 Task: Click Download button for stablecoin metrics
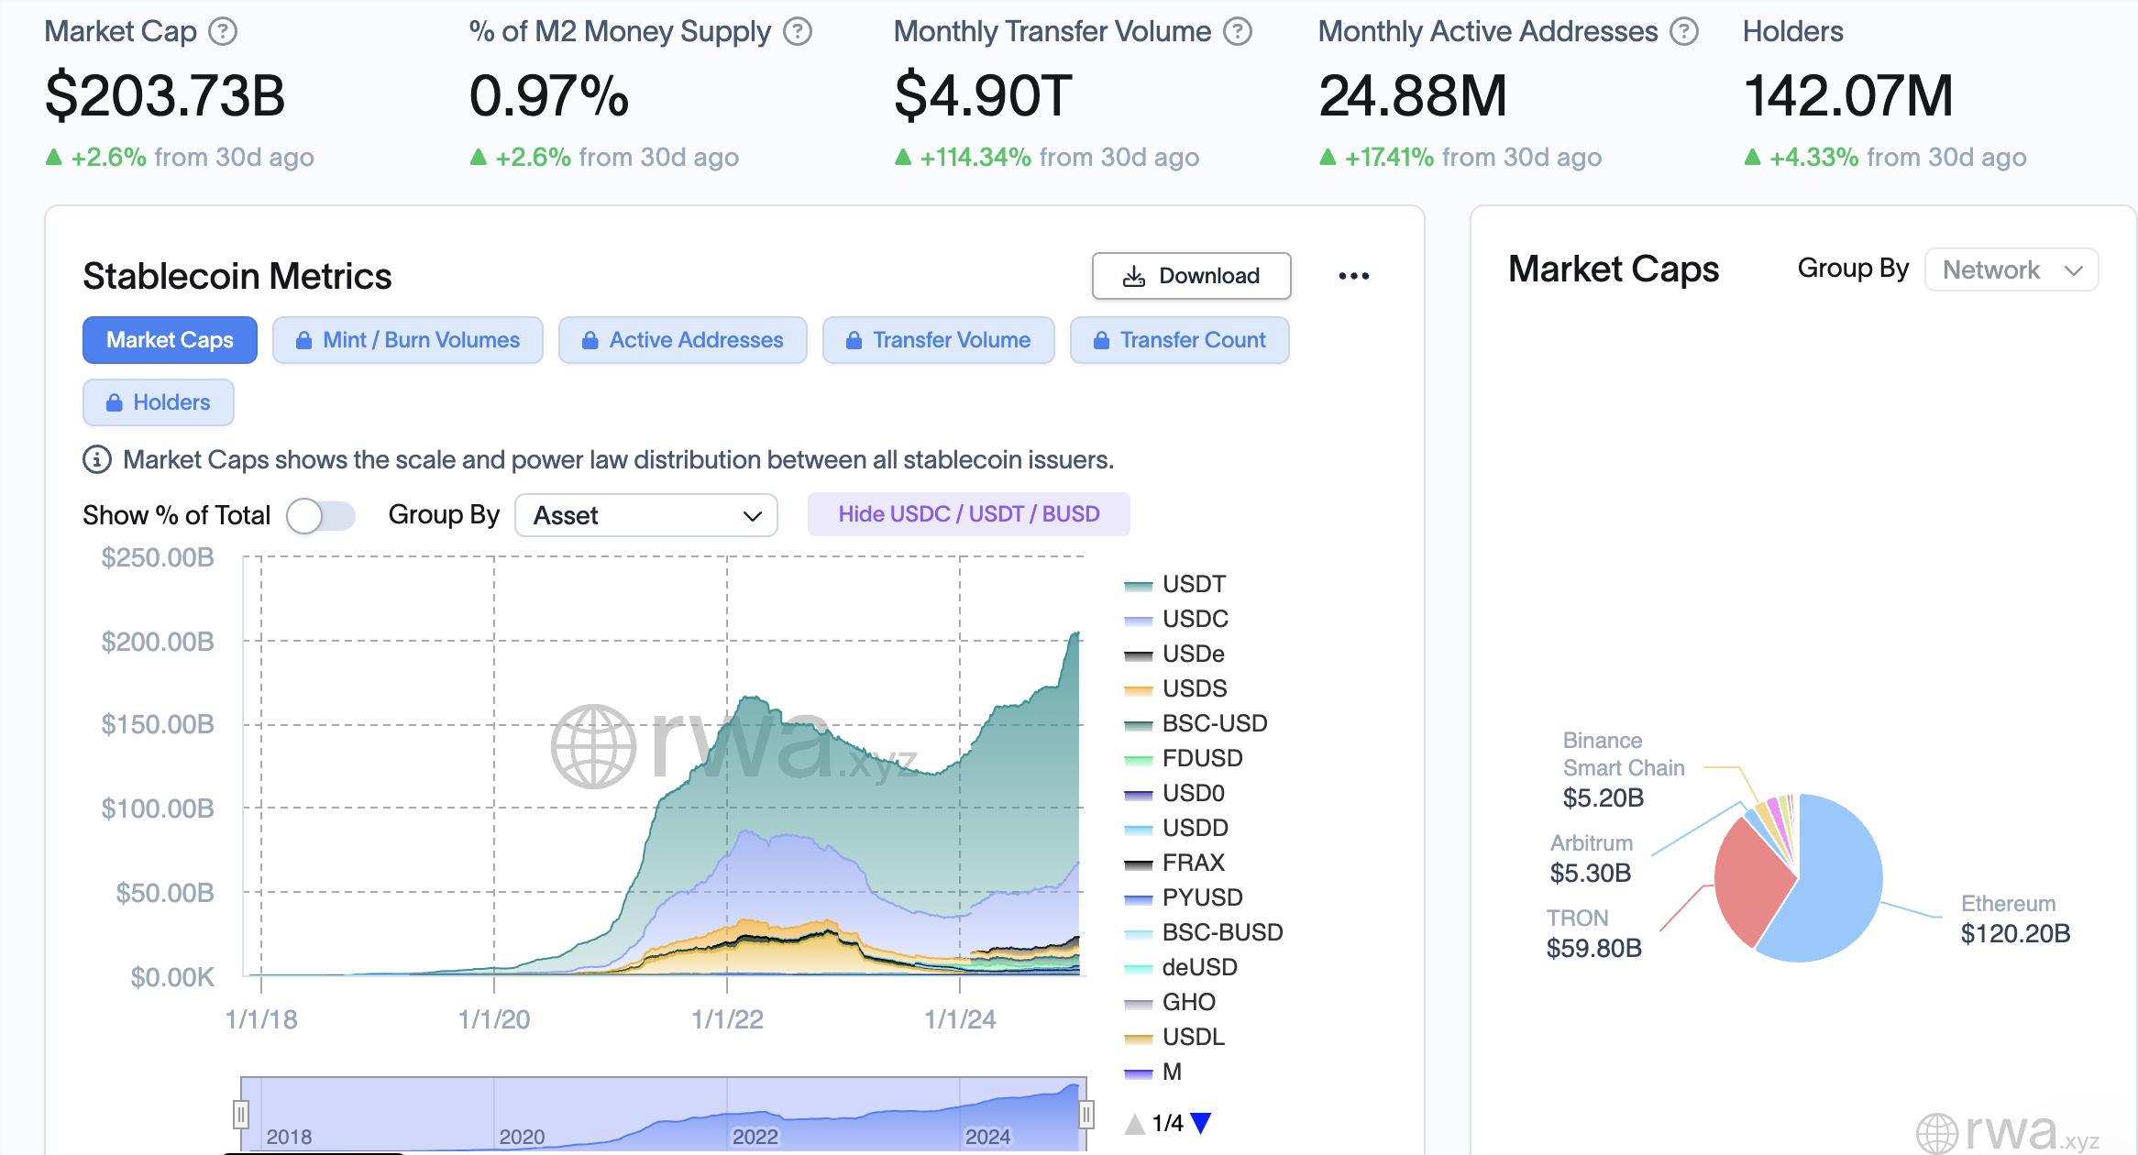click(1192, 273)
